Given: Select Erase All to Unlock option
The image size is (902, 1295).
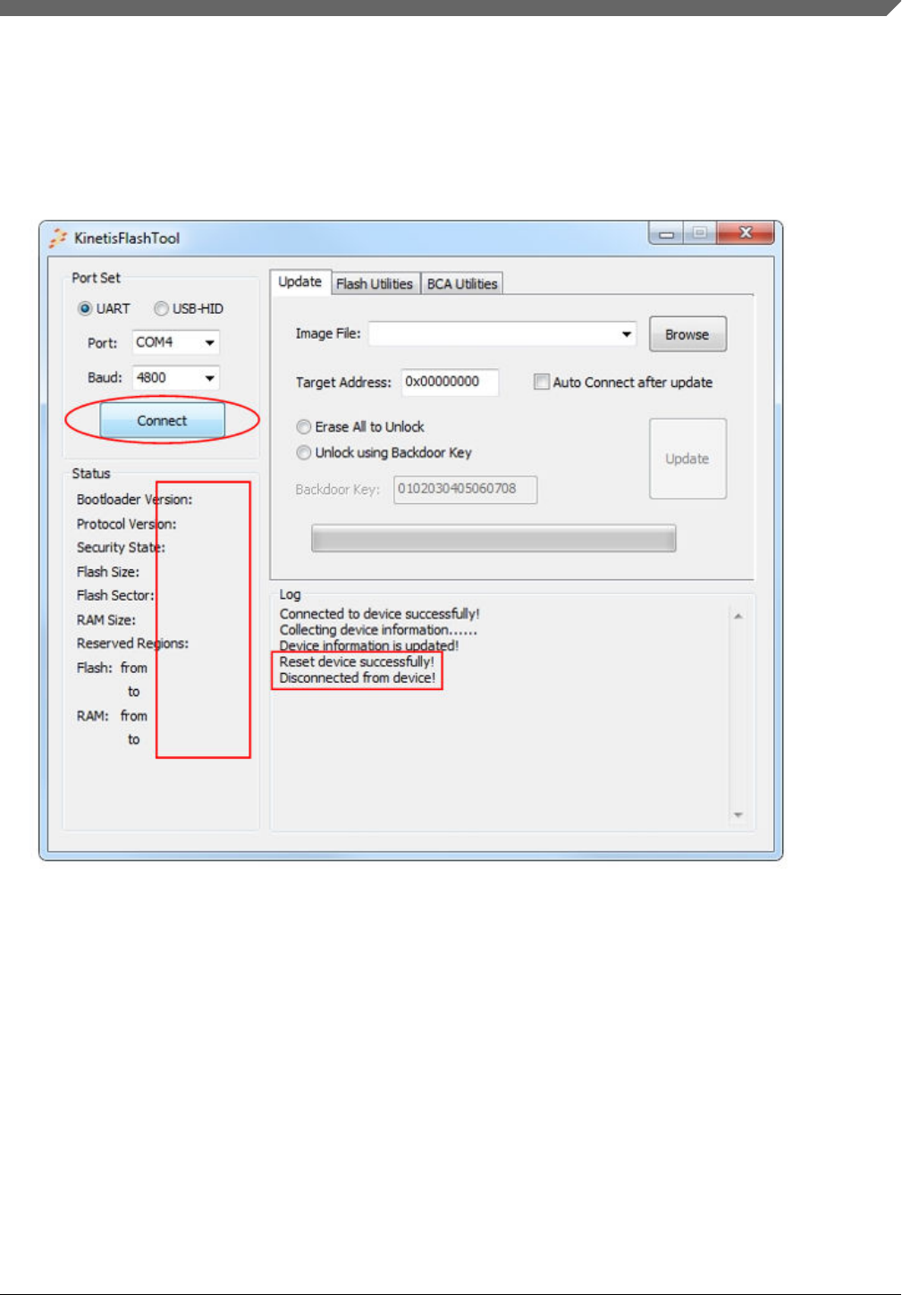Looking at the screenshot, I should [304, 427].
